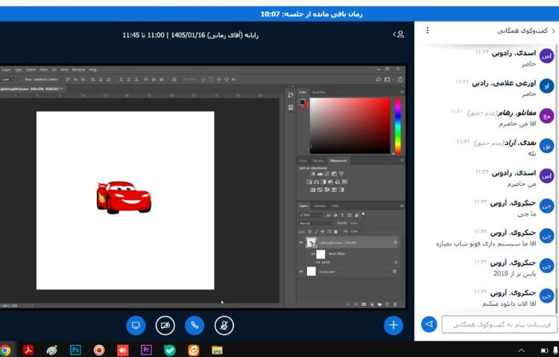Switch to the Swatches panel tab
This screenshot has height=357, width=559.
click(318, 92)
